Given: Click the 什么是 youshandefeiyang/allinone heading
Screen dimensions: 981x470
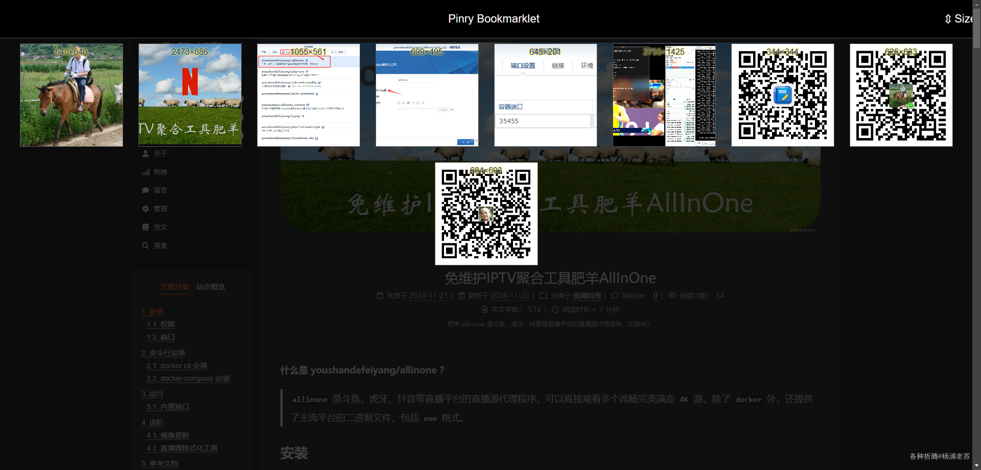Looking at the screenshot, I should point(362,370).
